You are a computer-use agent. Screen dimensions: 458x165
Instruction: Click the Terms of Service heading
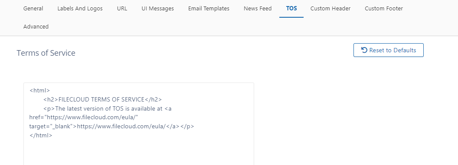[46, 53]
